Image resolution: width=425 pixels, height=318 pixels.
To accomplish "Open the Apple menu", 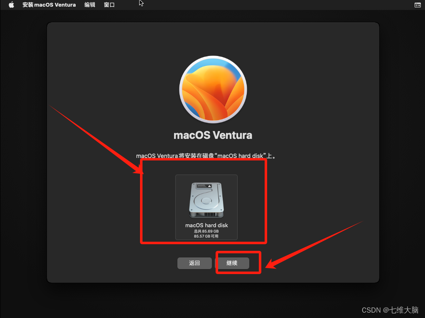I will 11,5.
